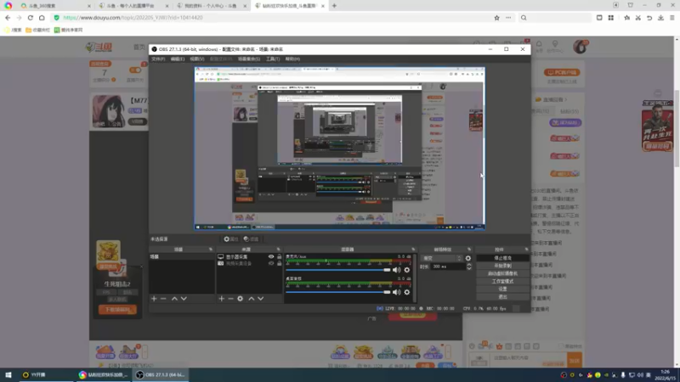The image size is (680, 382).
Task: Click the source Filters button below the preview
Action: point(251,239)
